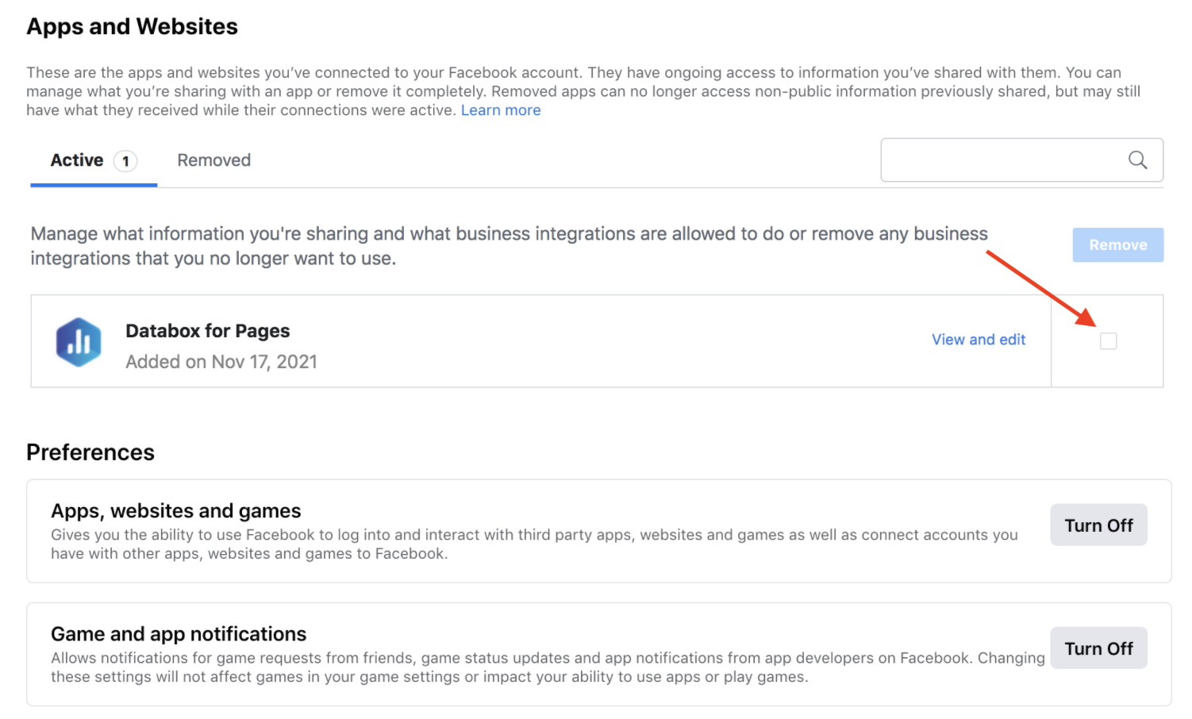Select the Active tab
This screenshot has height=719, width=1192.
(x=77, y=160)
